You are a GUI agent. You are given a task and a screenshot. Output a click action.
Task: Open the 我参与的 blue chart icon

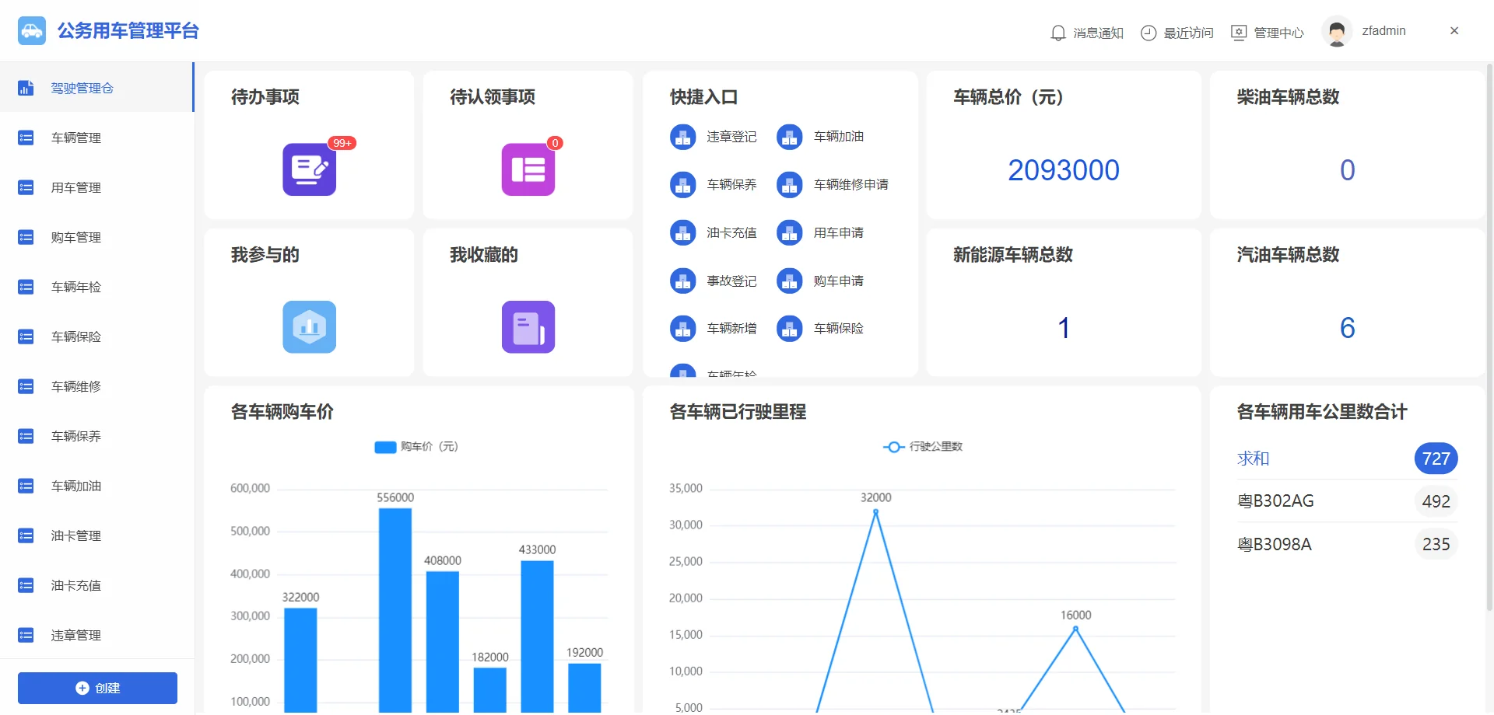[x=309, y=327]
